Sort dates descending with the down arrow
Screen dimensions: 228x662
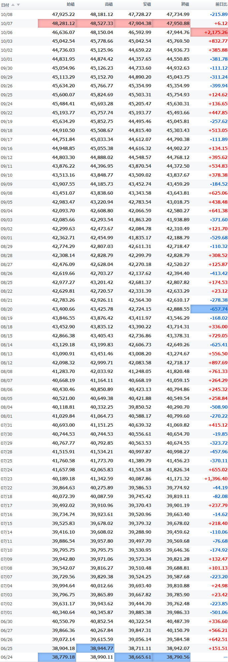tap(18, 5)
